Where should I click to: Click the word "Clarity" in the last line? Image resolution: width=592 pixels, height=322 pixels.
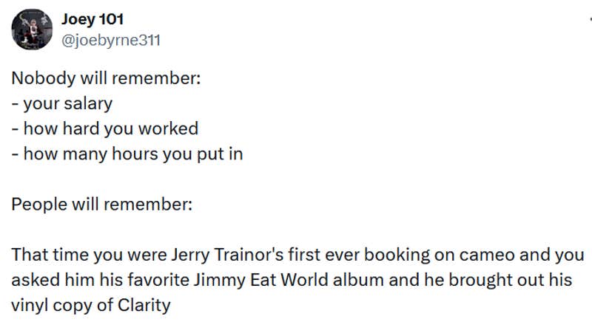[145, 305]
